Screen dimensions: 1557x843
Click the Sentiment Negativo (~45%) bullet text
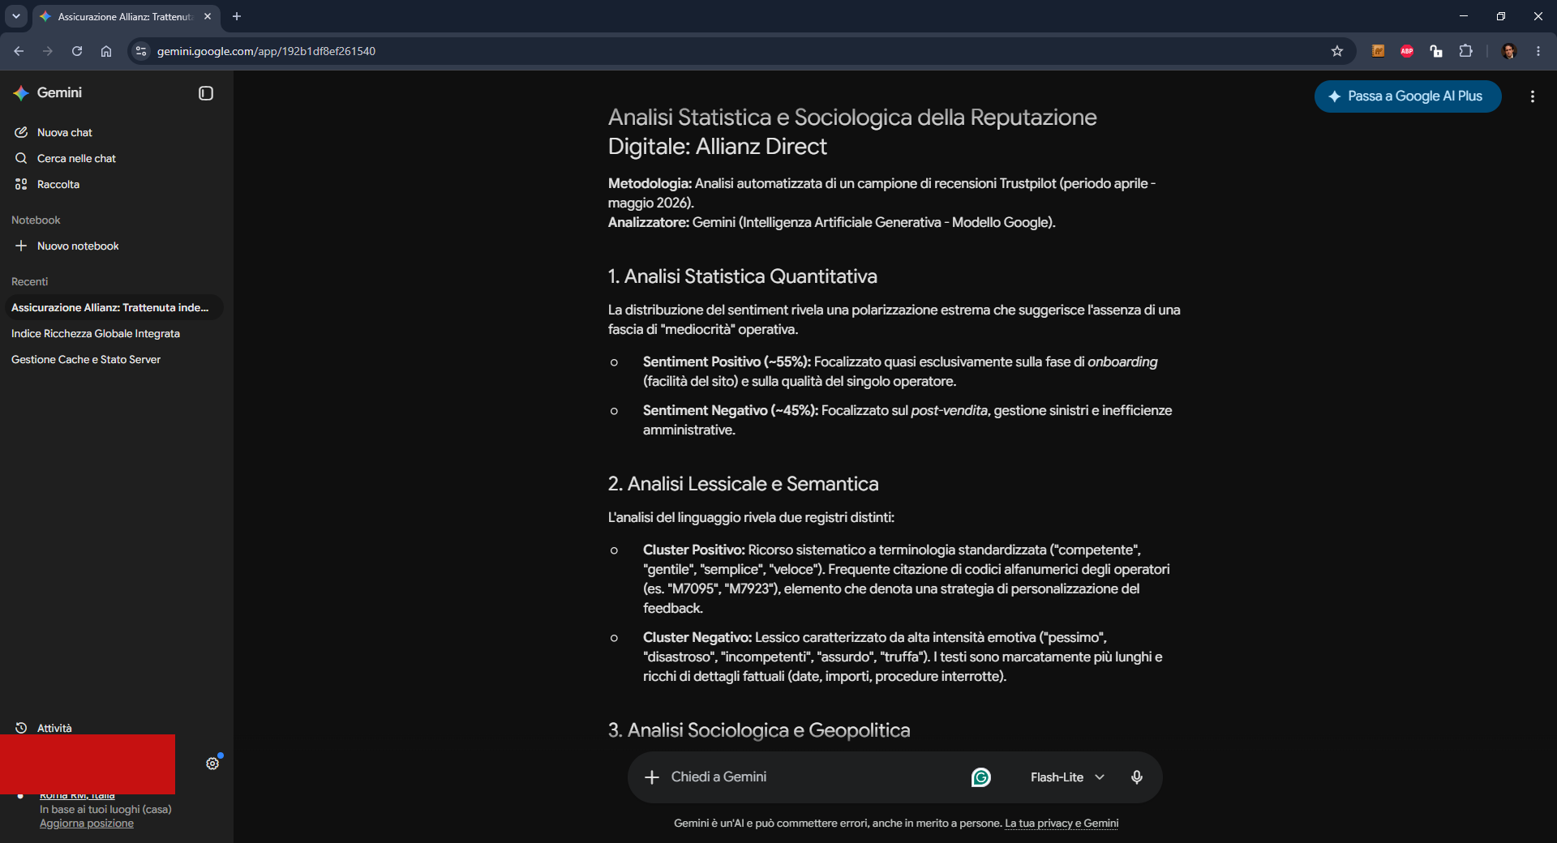(x=907, y=420)
